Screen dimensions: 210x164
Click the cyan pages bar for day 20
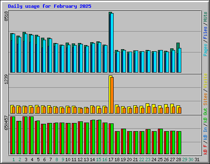pyautogui.click(x=130, y=62)
